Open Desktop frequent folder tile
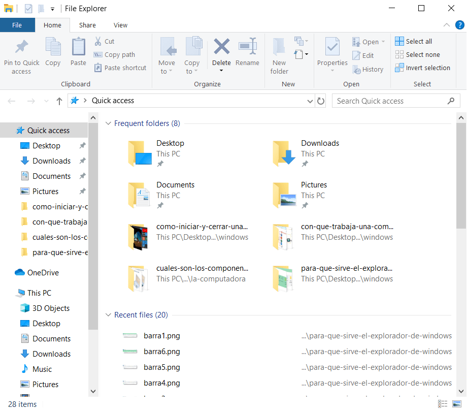The width and height of the screenshot is (467, 412). pos(157,153)
